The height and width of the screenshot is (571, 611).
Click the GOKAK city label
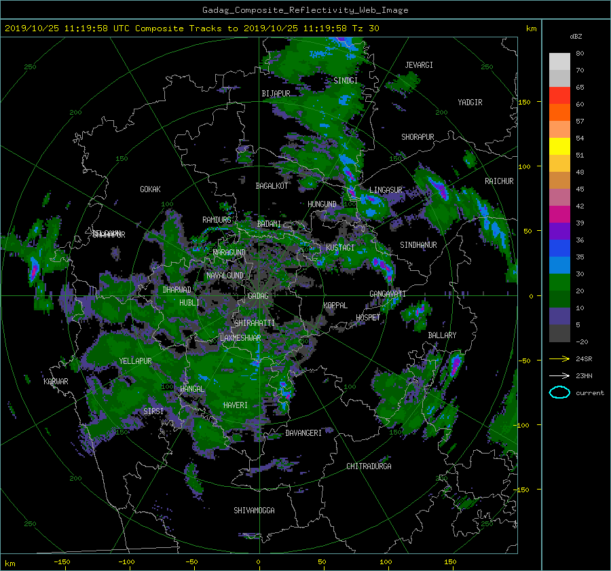(x=150, y=189)
